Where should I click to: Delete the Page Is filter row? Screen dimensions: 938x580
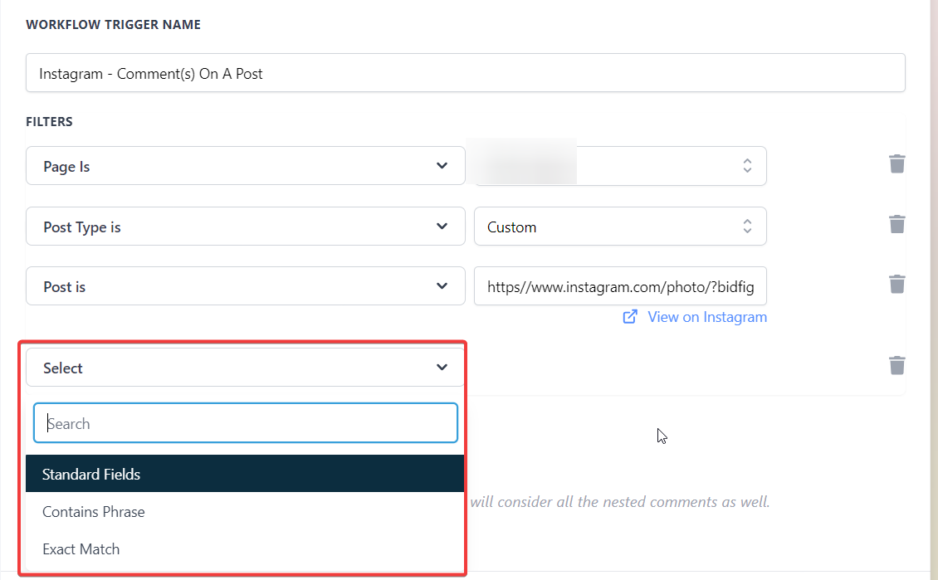pyautogui.click(x=896, y=164)
